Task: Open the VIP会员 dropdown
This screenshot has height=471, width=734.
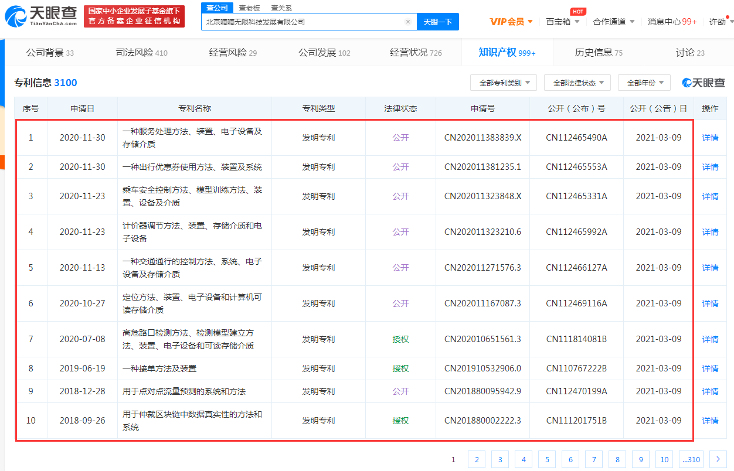Action: coord(511,22)
